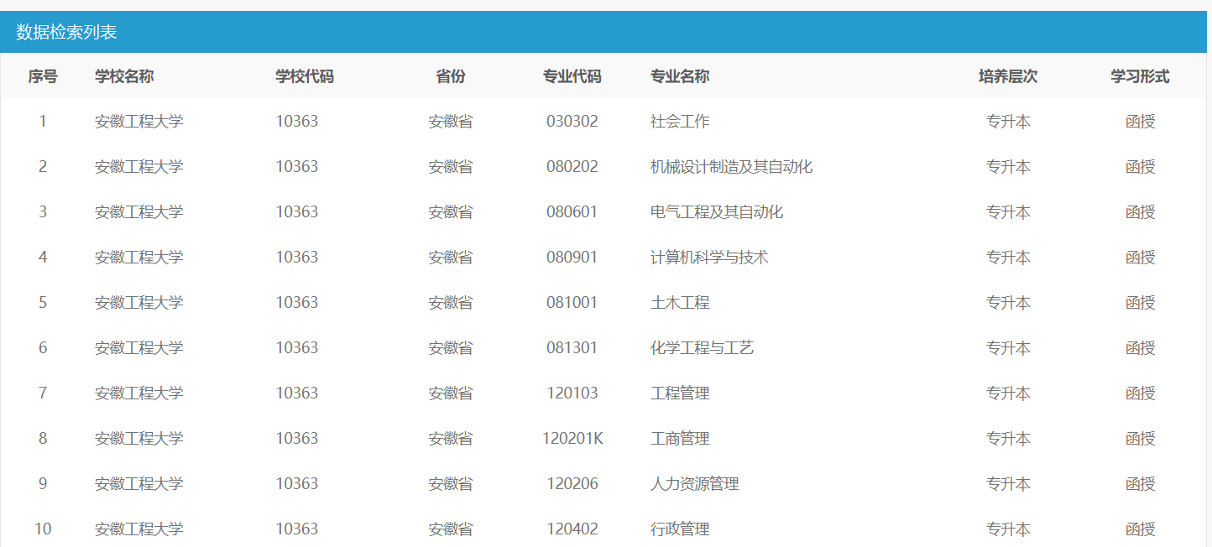Click the 数据检索列表 panel title

66,32
